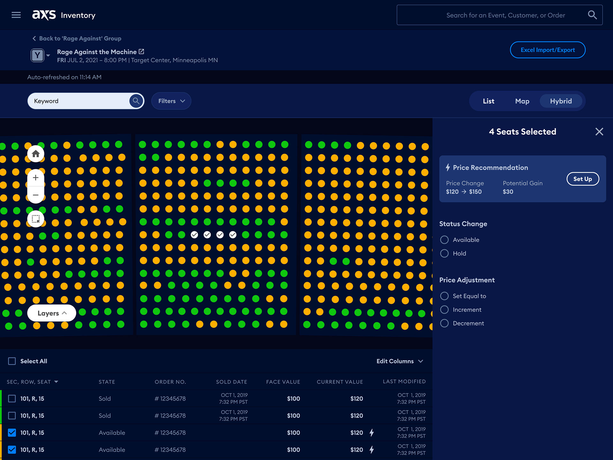
Task: Click the CURRENT VALUE column header
Action: (340, 382)
